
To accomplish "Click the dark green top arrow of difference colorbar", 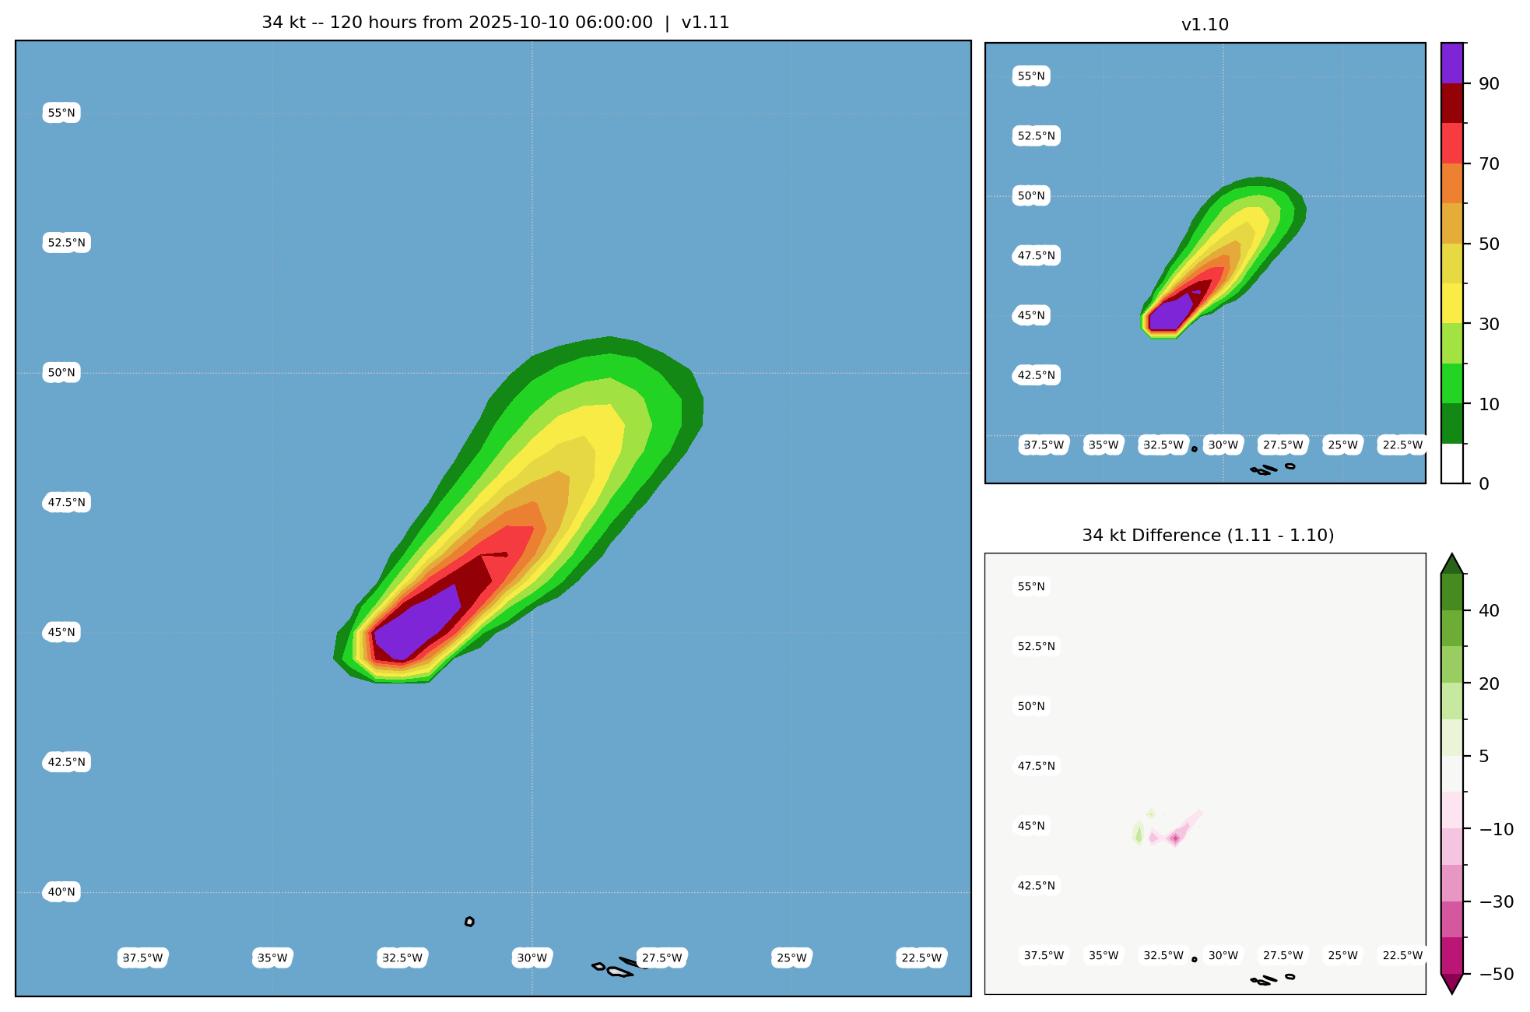I will 1451,564.
